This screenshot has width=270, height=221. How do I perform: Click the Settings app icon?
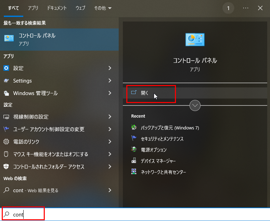(6, 80)
